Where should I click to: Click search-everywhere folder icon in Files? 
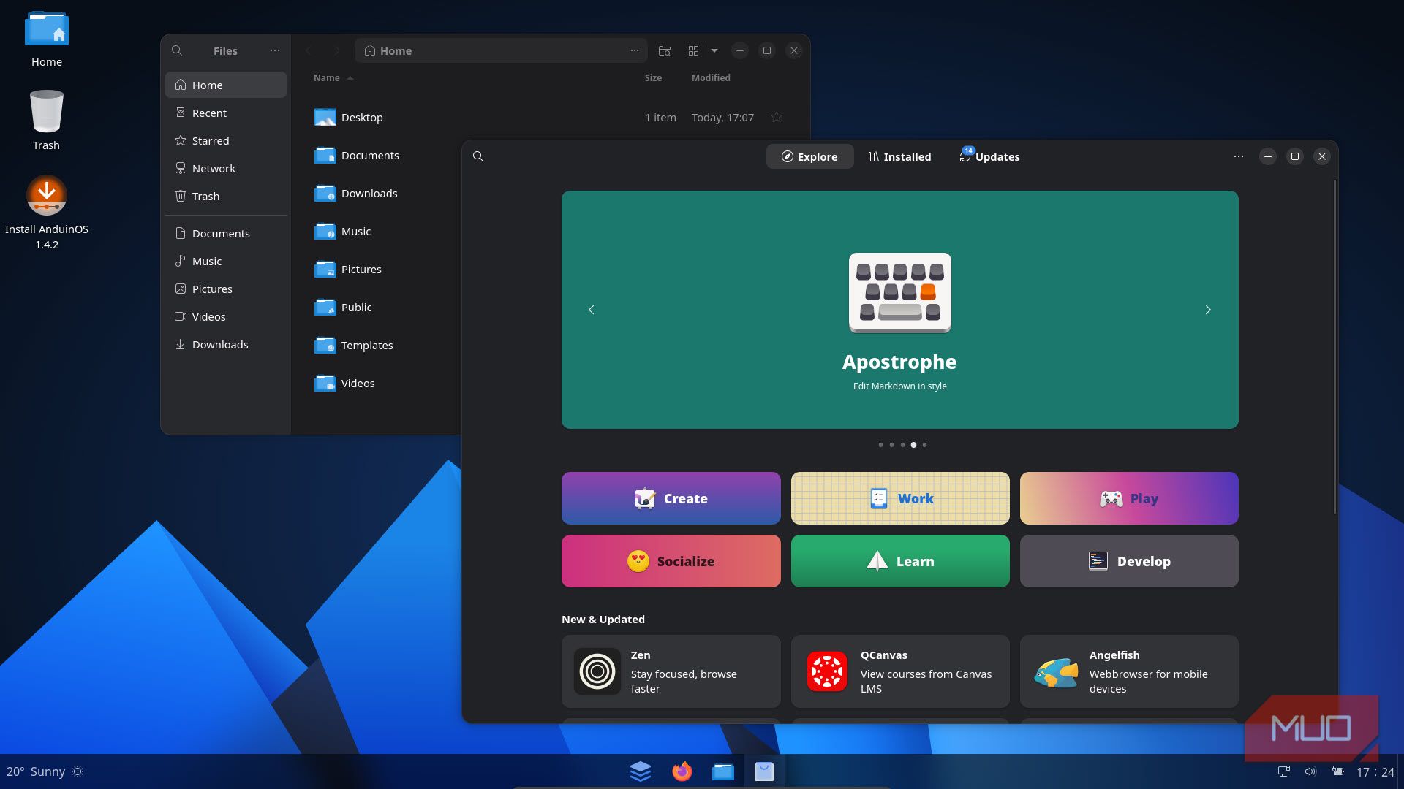(x=665, y=50)
